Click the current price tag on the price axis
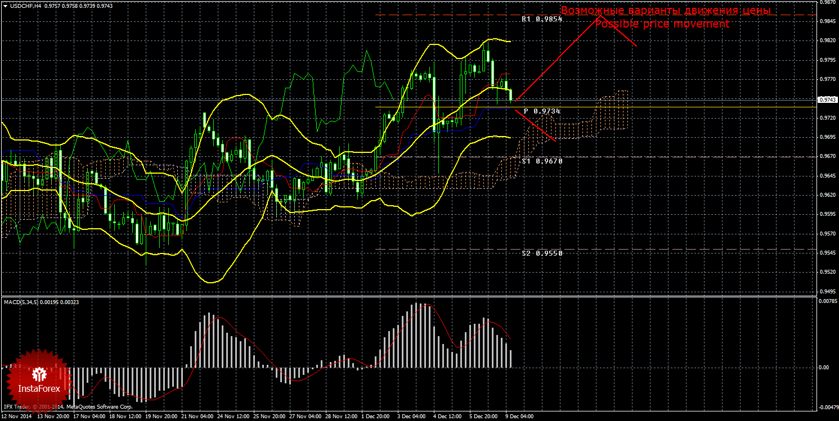The image size is (839, 421). (x=828, y=99)
